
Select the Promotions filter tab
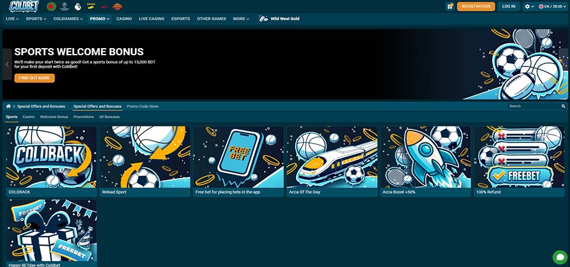point(84,117)
